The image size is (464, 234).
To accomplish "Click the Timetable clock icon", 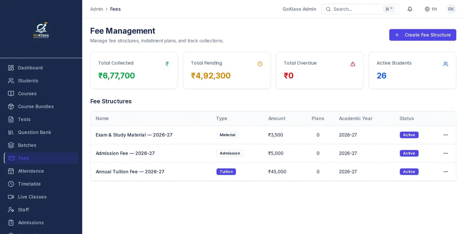I will pyautogui.click(x=11, y=184).
